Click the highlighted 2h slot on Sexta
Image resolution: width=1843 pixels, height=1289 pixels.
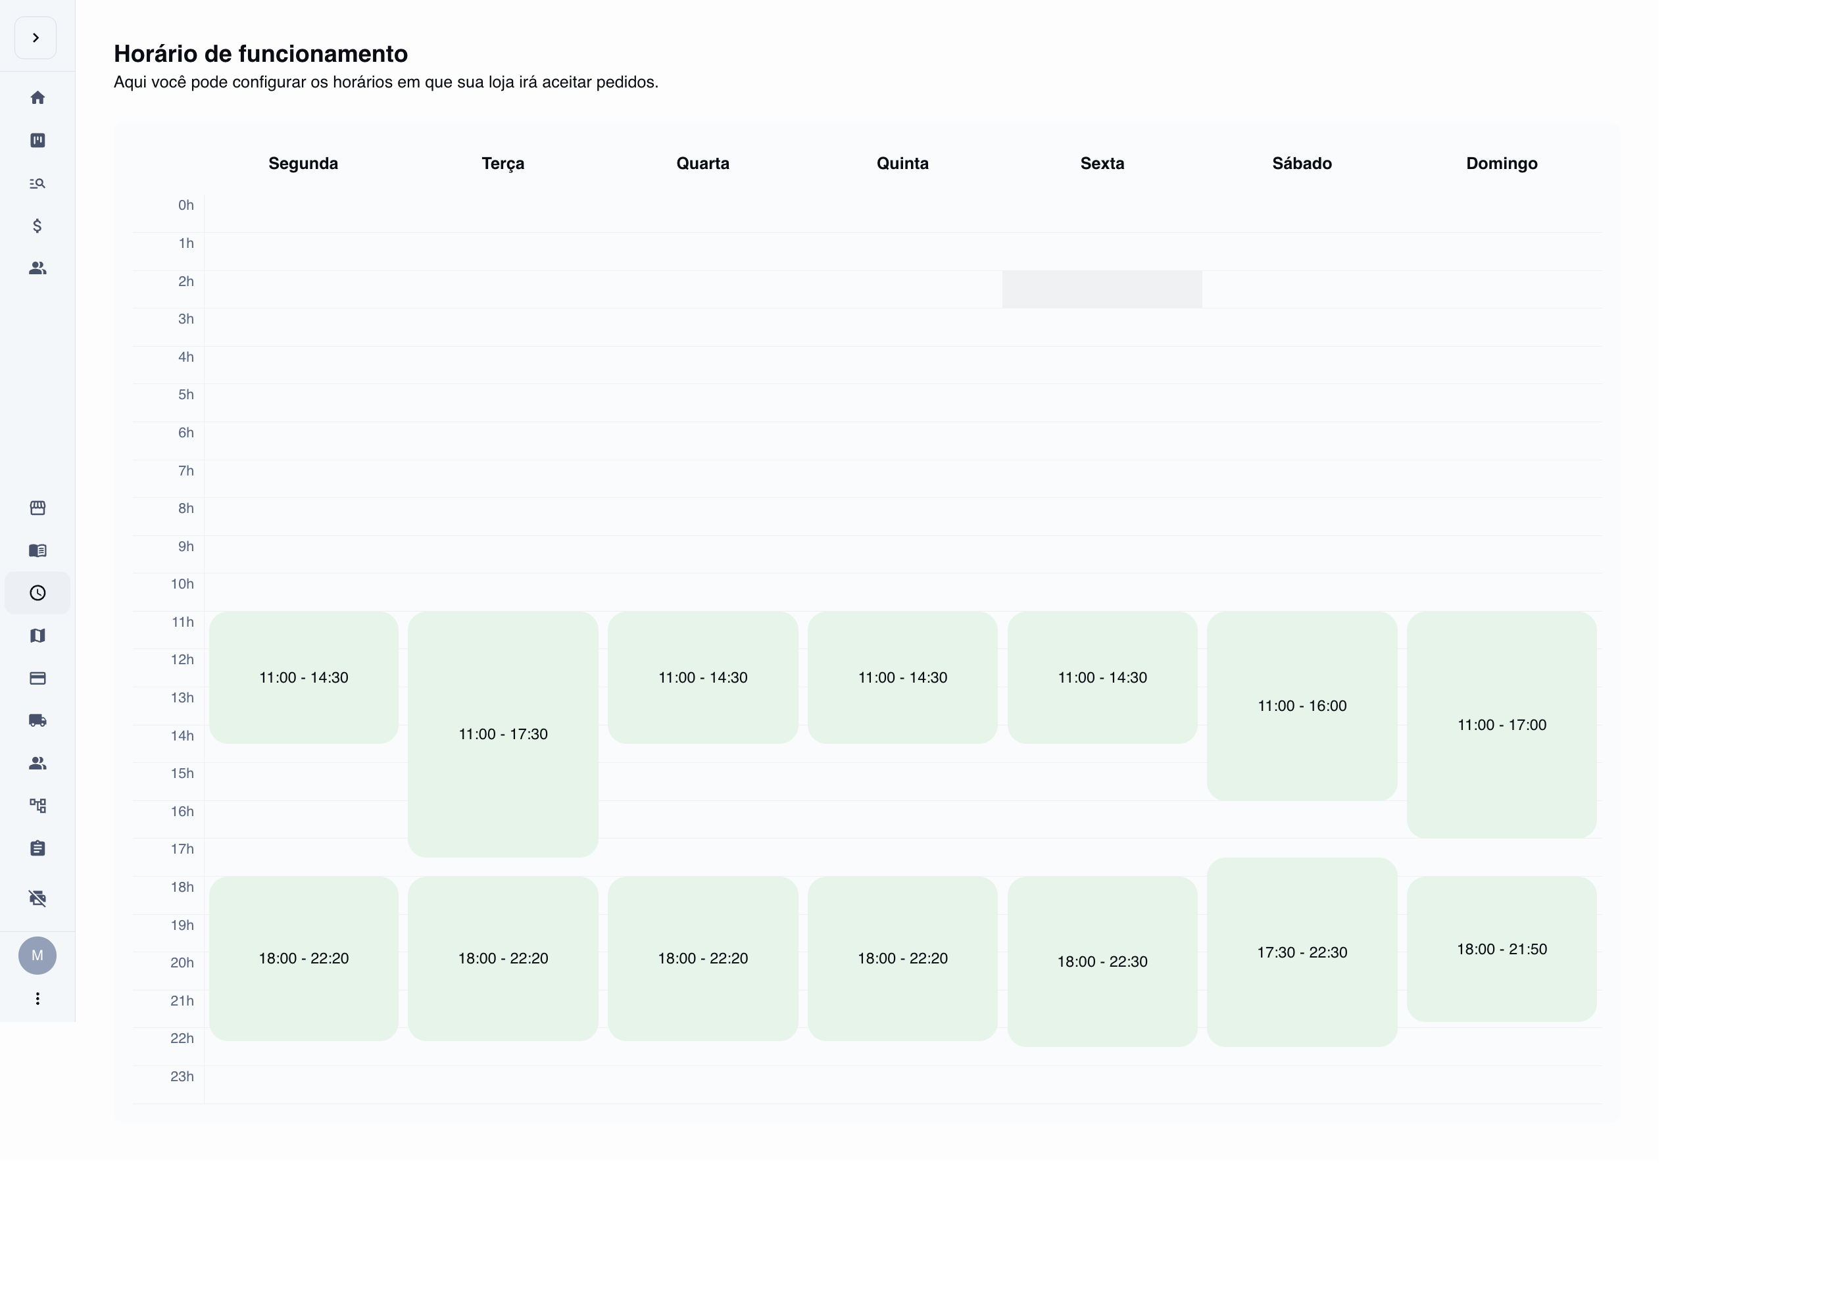(x=1101, y=289)
